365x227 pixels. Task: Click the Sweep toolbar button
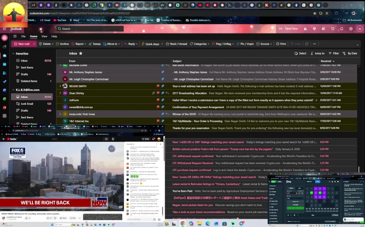click(x=95, y=44)
